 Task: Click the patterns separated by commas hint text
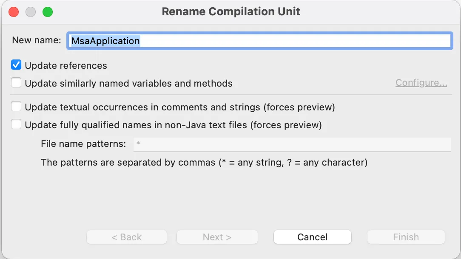point(204,162)
